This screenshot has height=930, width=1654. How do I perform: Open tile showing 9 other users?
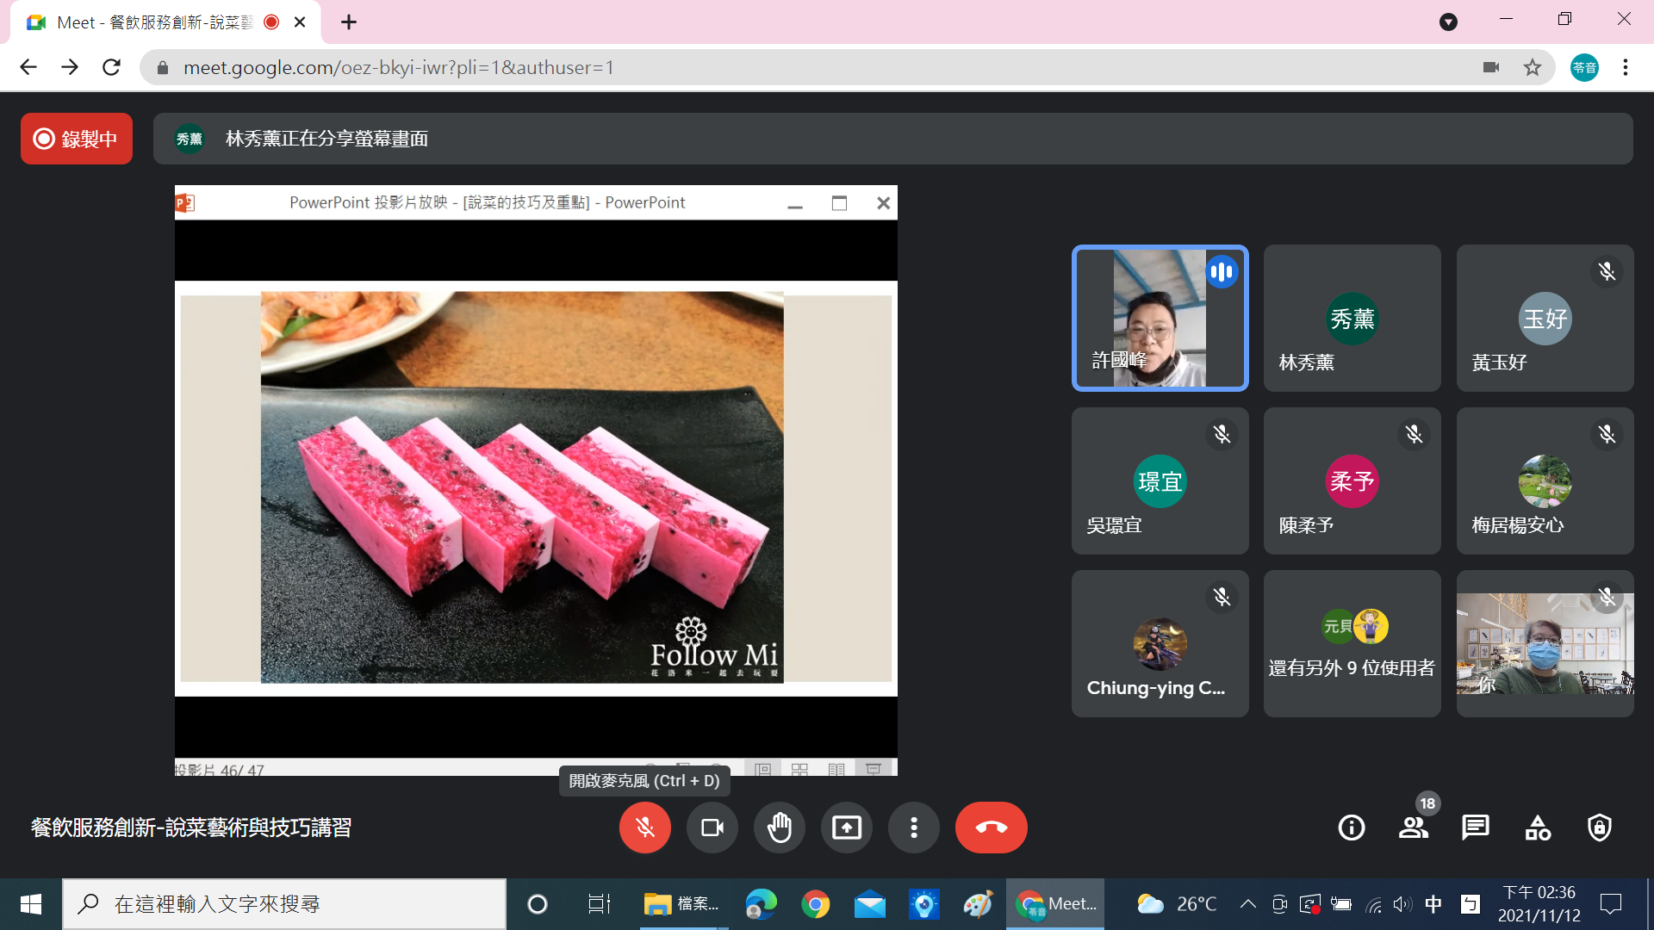pyautogui.click(x=1352, y=643)
